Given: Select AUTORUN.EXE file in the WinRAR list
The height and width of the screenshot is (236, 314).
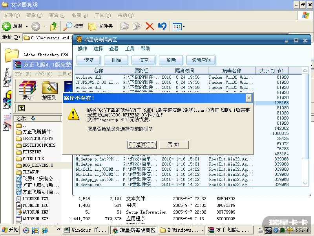Looking at the screenshot, I should (33, 219).
